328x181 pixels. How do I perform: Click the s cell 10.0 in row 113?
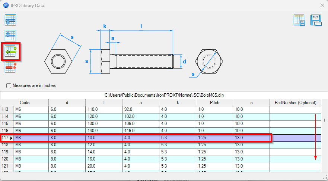[251, 109]
